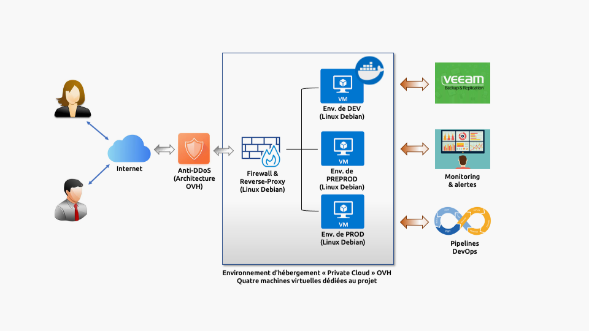The width and height of the screenshot is (589, 331).
Task: Click the DevOps infinity loop icon
Action: (x=463, y=221)
